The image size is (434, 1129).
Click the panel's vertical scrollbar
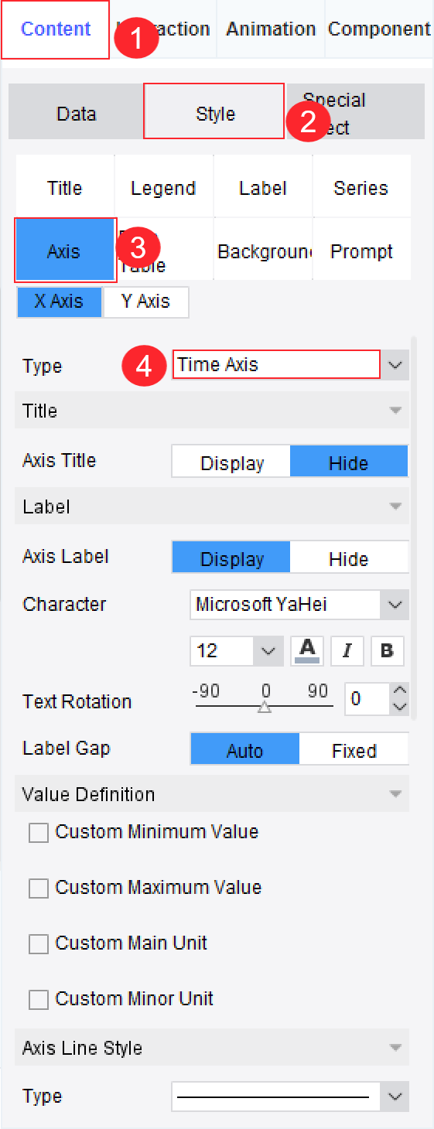(x=415, y=527)
